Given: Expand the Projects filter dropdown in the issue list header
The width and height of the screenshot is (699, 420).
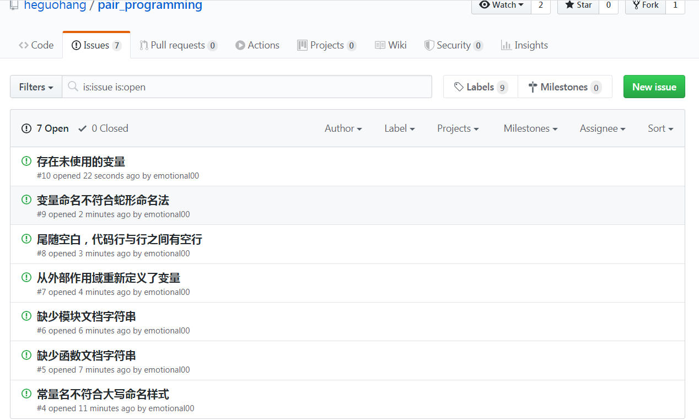Looking at the screenshot, I should (458, 128).
